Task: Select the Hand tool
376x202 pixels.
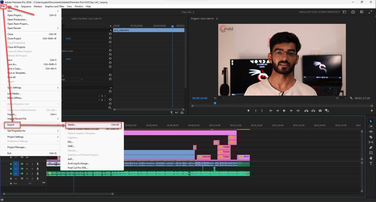Action: (371, 158)
